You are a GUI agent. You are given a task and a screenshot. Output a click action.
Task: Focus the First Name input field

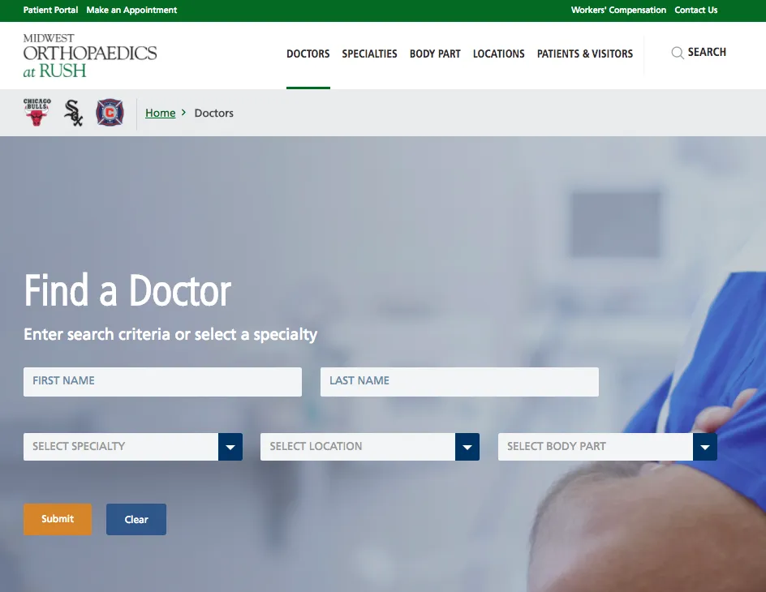click(162, 382)
